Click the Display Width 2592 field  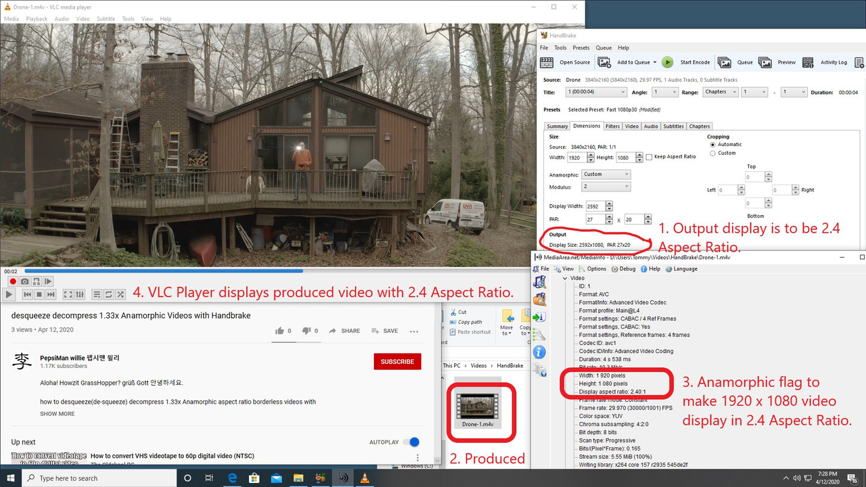pyautogui.click(x=595, y=206)
